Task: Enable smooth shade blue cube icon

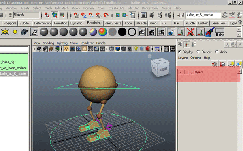Action: (x=117, y=49)
